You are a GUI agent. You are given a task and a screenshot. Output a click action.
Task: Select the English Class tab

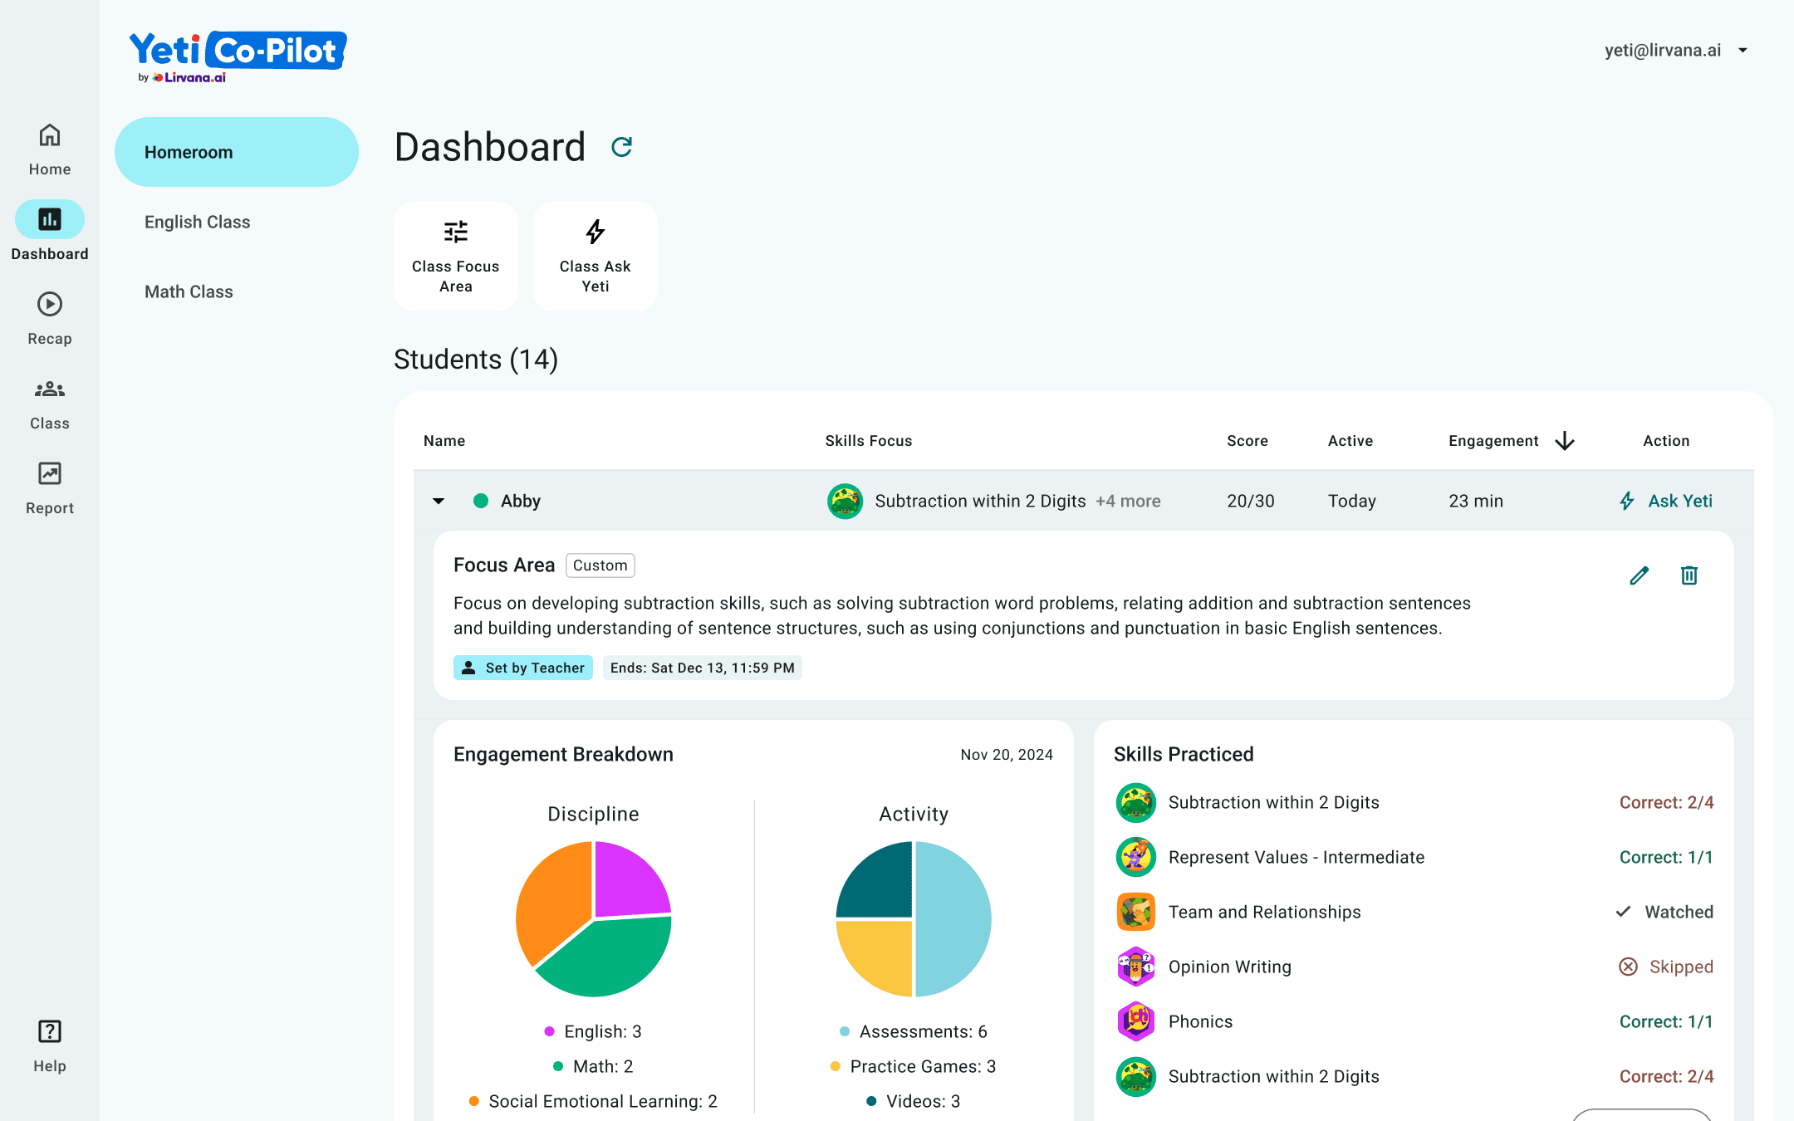(x=197, y=222)
